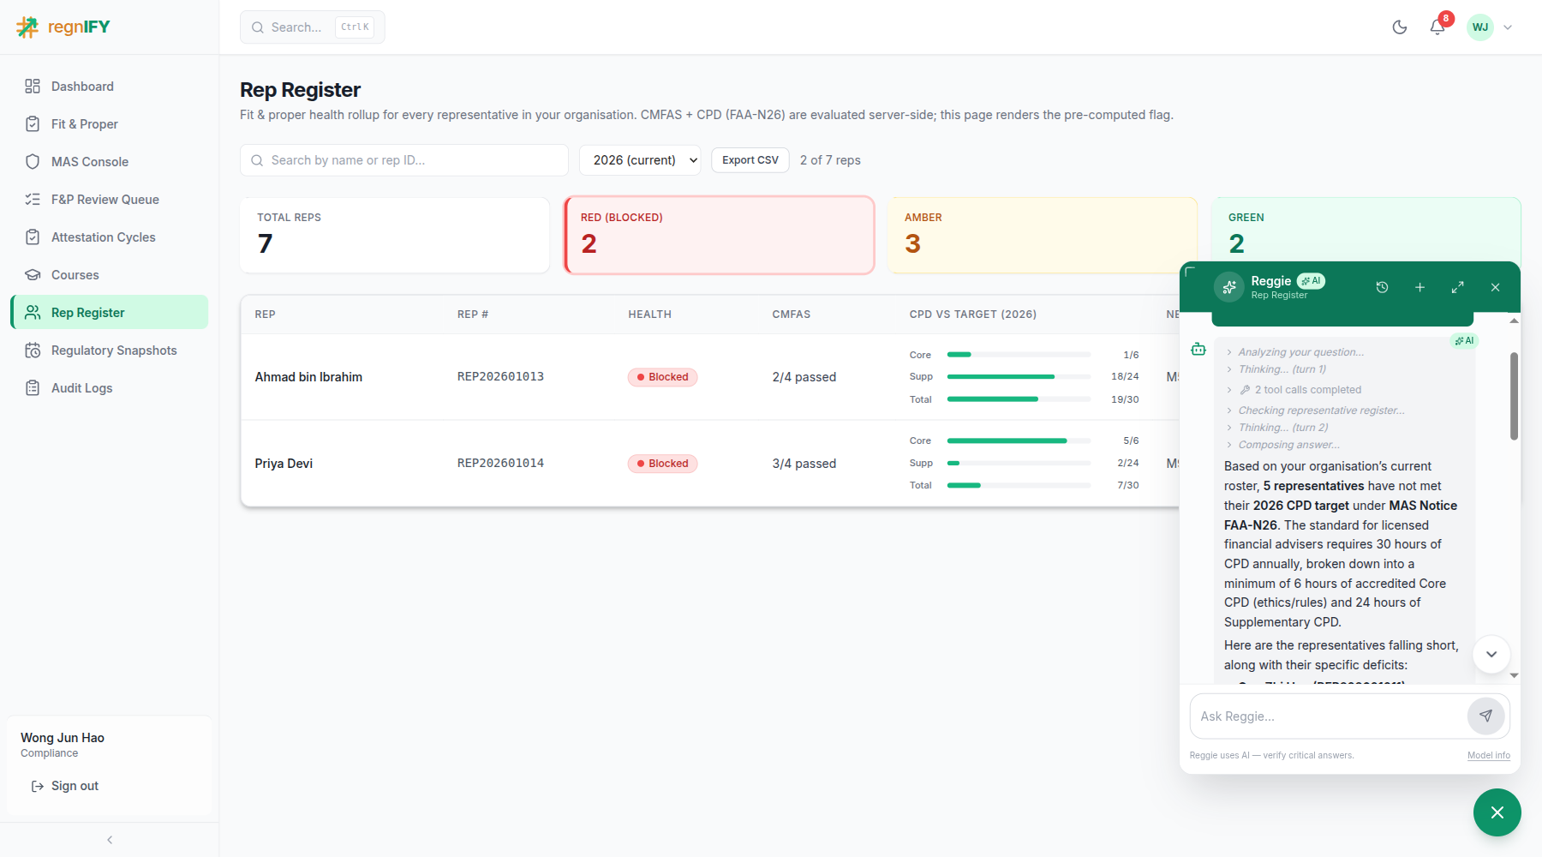1542x857 pixels.
Task: Go to Fit & Proper page
Action: click(x=110, y=124)
